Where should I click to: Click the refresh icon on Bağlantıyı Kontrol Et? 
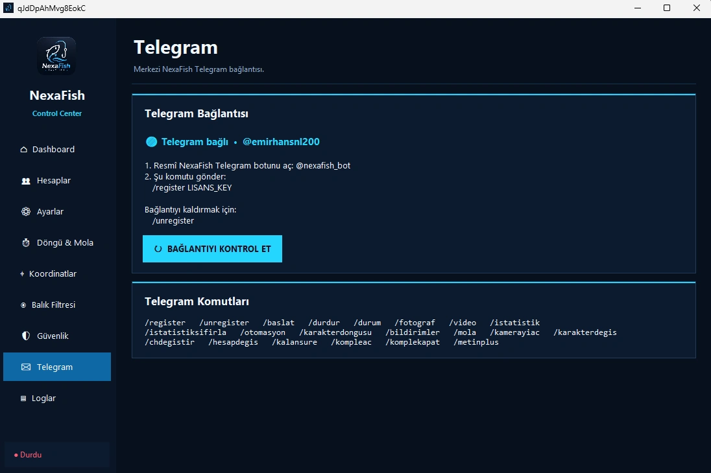point(158,249)
